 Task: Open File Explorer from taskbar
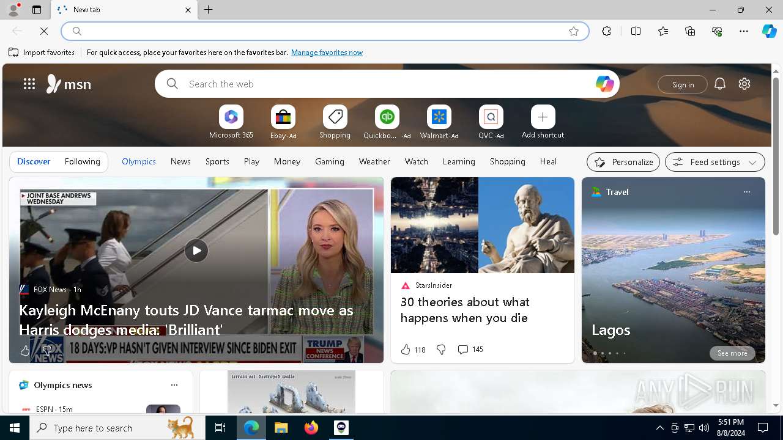tap(281, 428)
